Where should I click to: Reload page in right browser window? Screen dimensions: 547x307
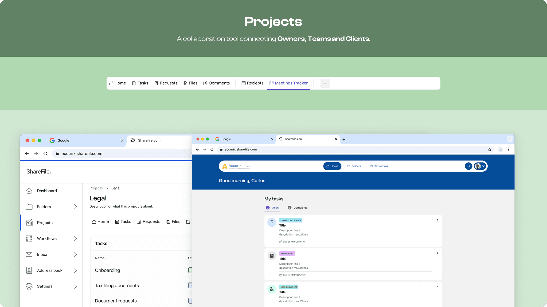[212, 150]
